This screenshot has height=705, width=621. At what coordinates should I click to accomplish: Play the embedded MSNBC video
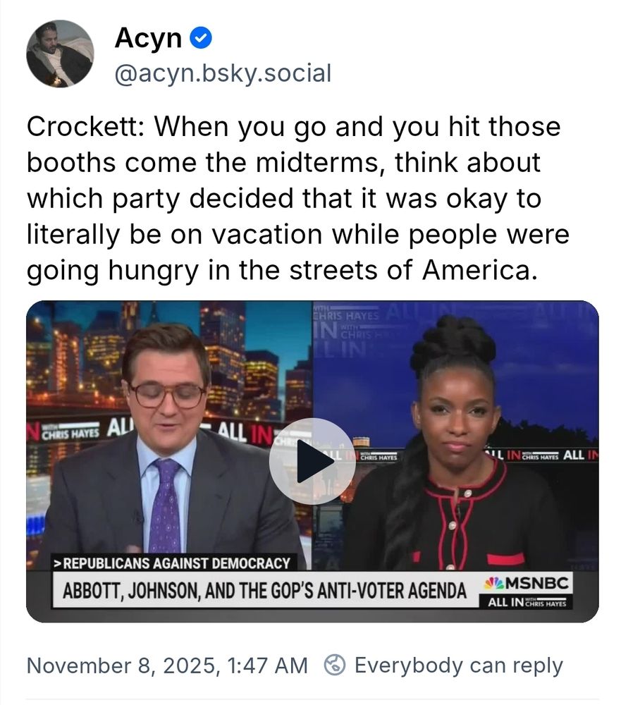click(x=312, y=461)
